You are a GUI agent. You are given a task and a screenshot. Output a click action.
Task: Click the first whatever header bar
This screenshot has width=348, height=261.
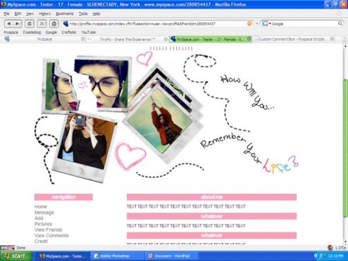pyautogui.click(x=212, y=216)
